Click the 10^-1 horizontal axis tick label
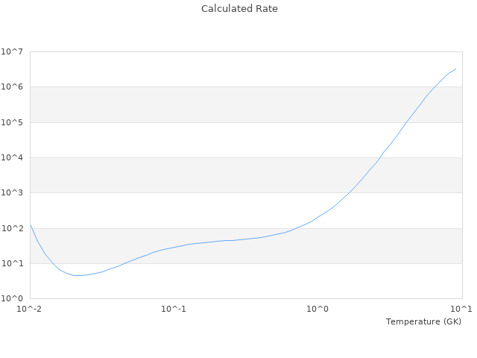 [x=174, y=309]
